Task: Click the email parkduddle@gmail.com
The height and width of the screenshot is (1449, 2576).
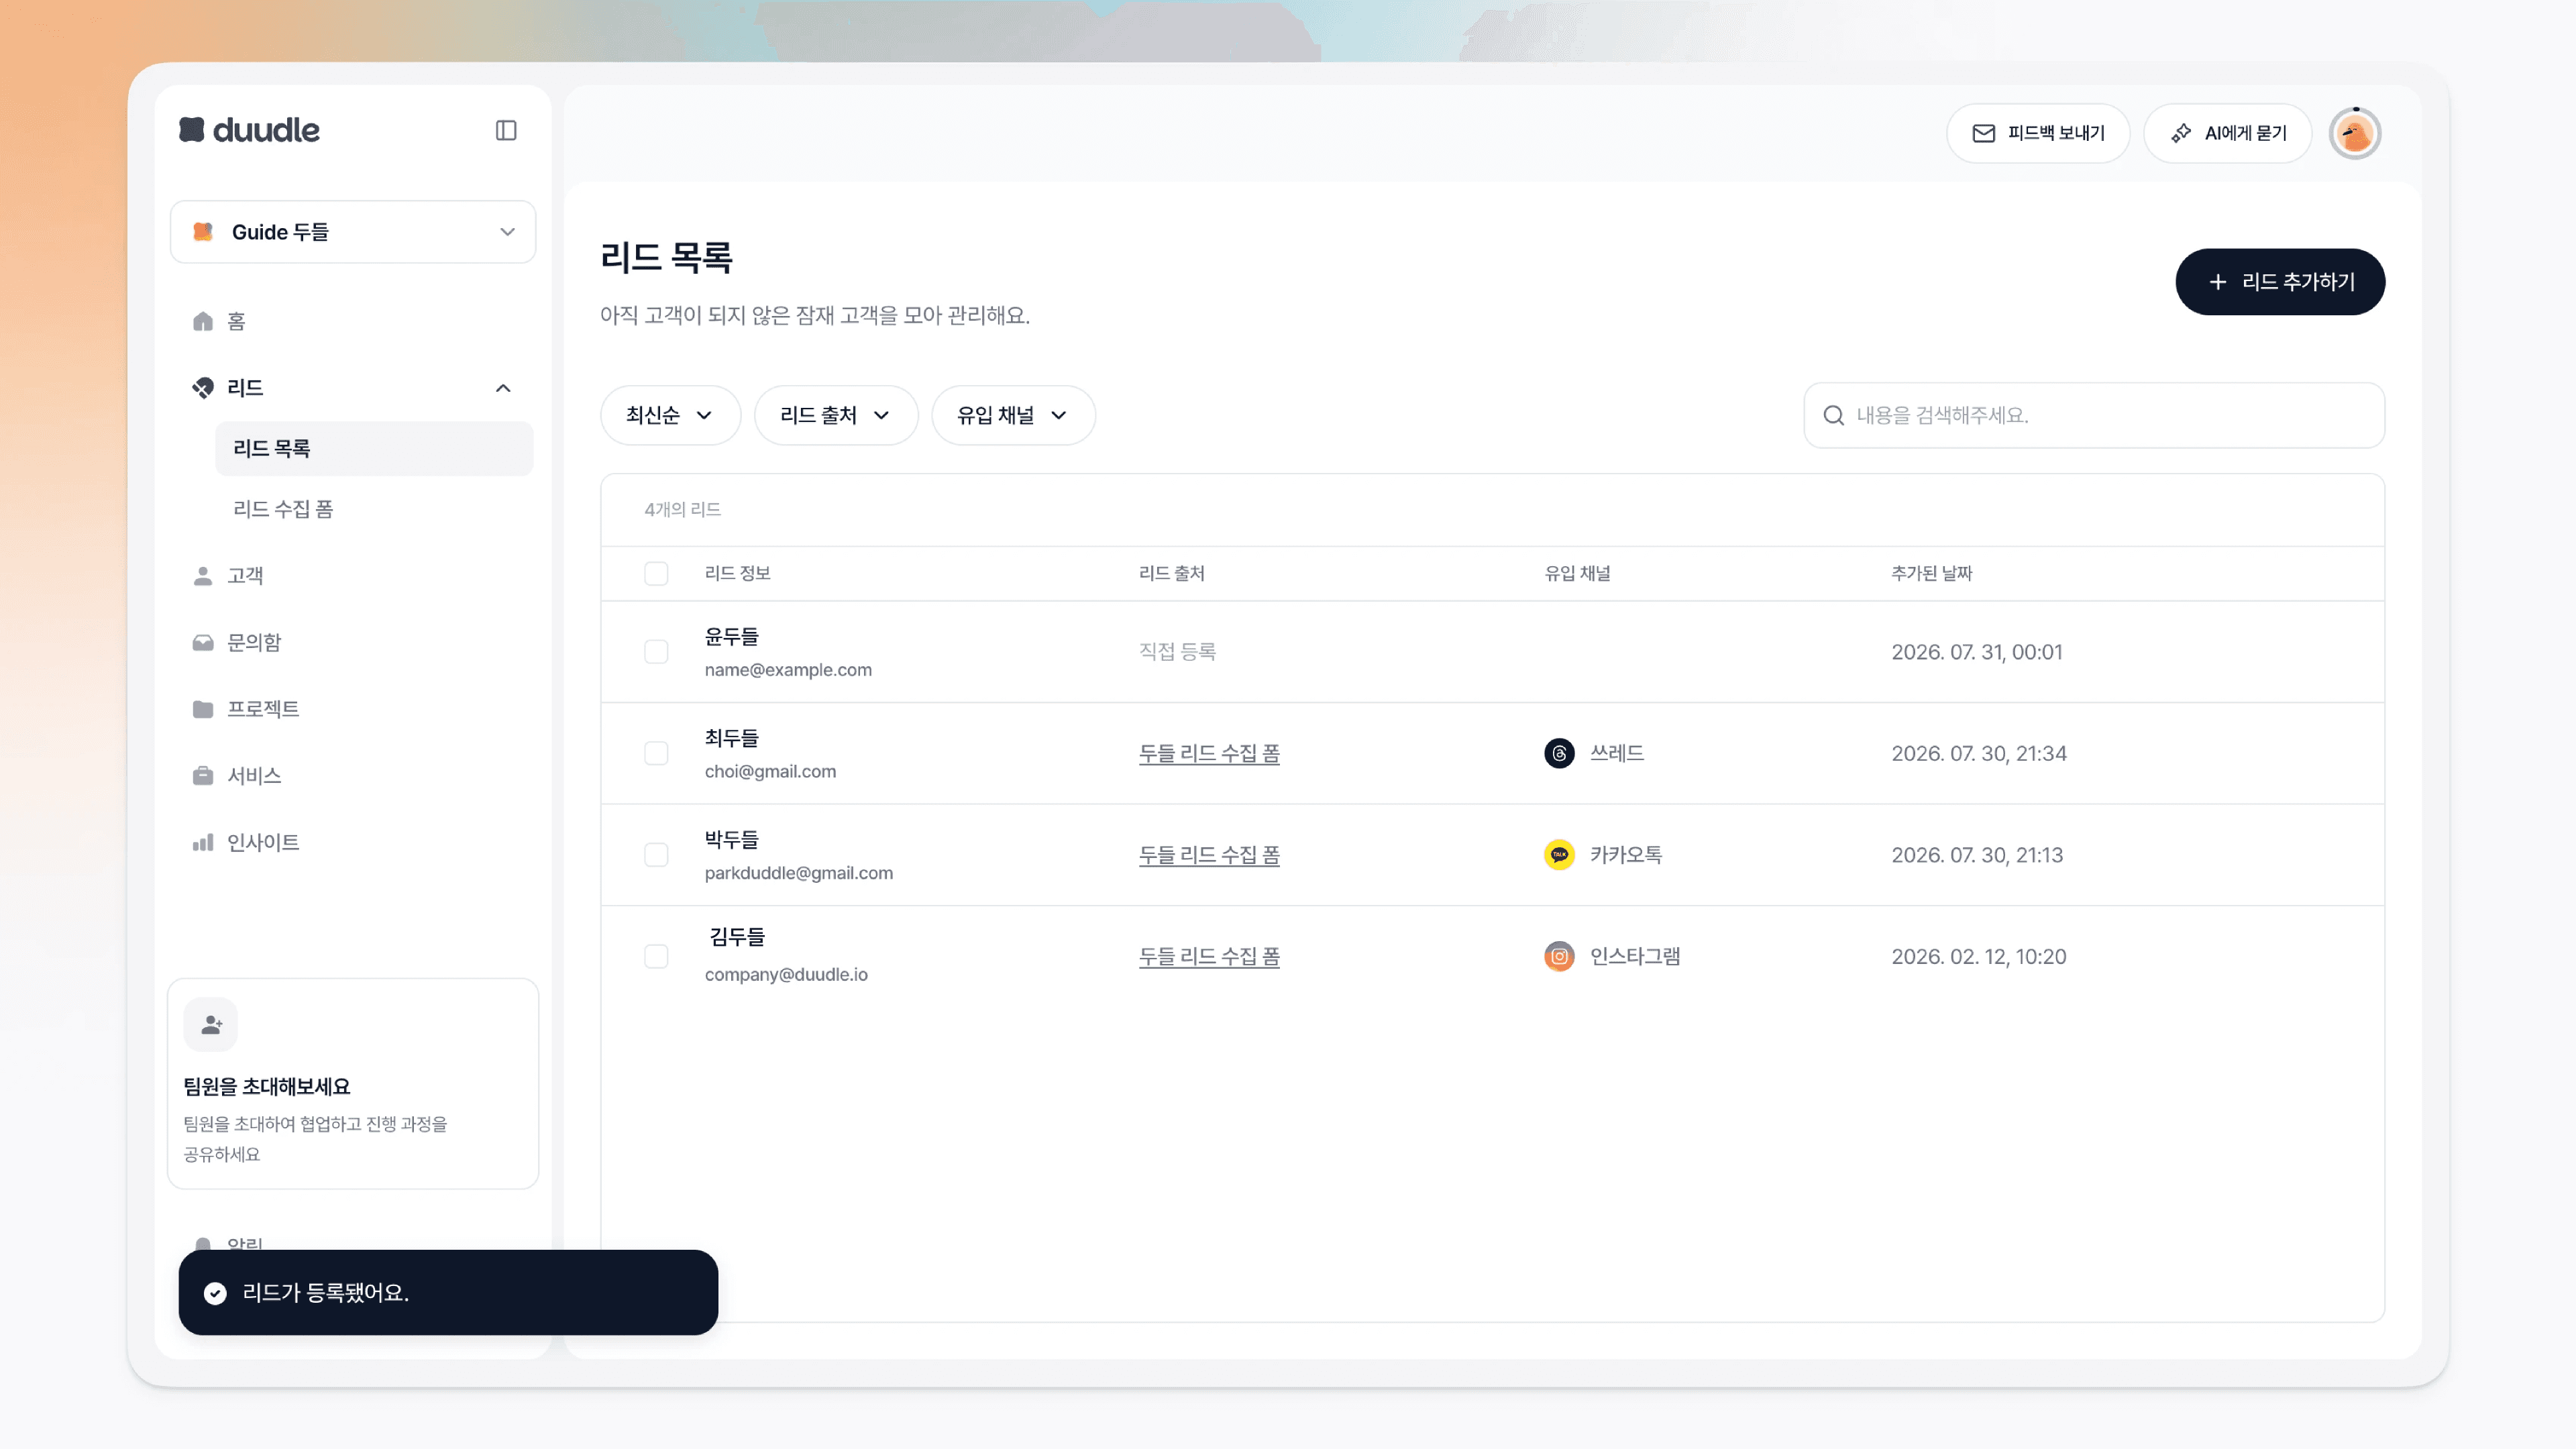Action: (x=799, y=873)
